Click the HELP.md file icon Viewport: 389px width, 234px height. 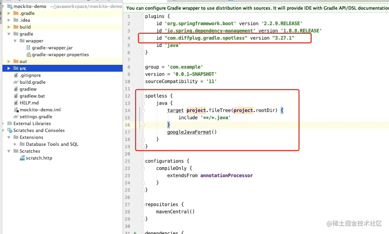(16, 103)
